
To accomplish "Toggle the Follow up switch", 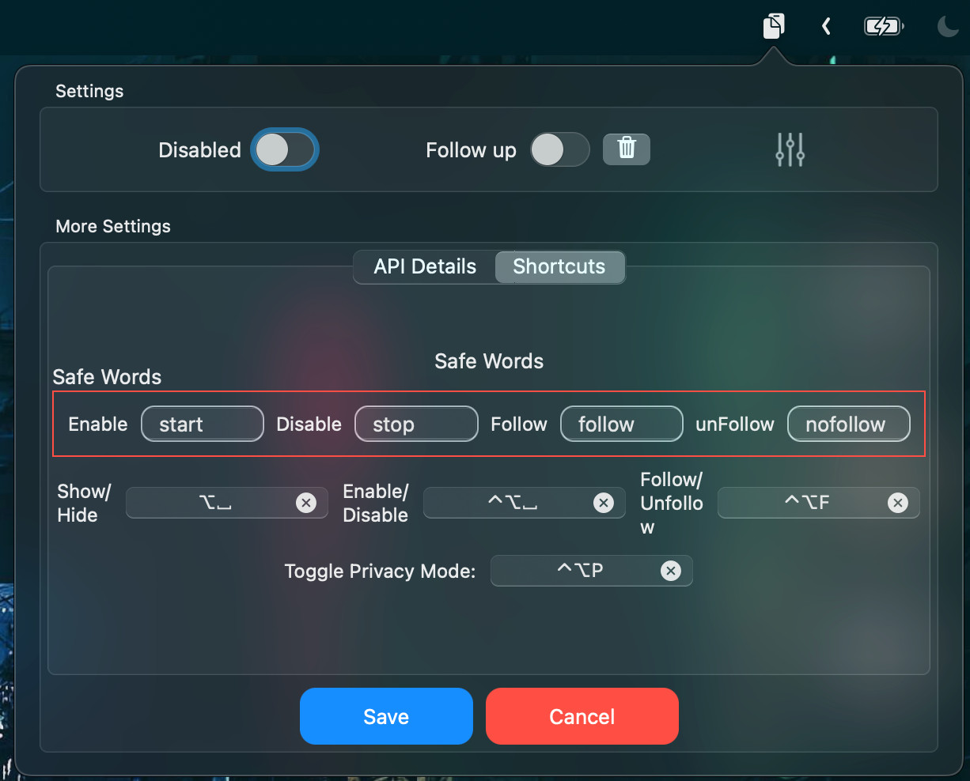I will (559, 149).
